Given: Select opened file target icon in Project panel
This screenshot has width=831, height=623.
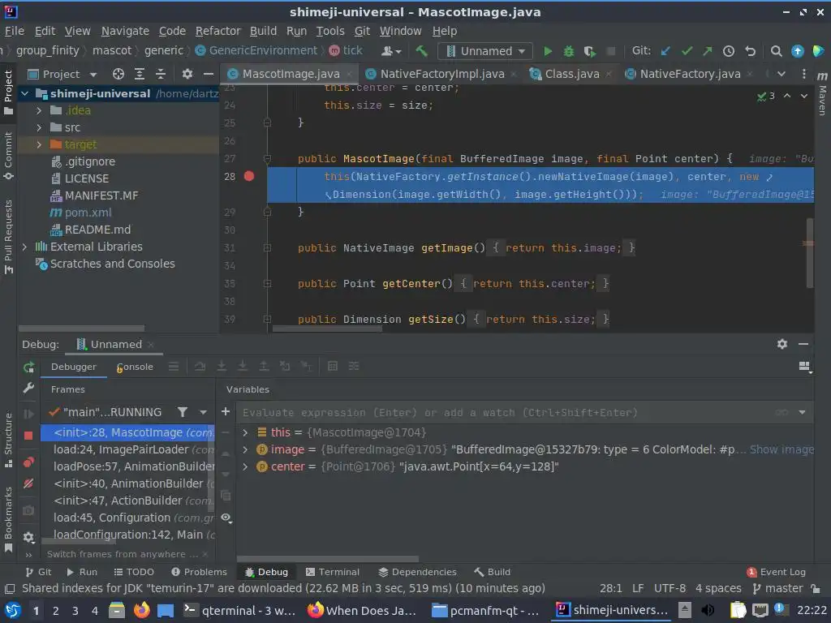Looking at the screenshot, I should (x=118, y=74).
